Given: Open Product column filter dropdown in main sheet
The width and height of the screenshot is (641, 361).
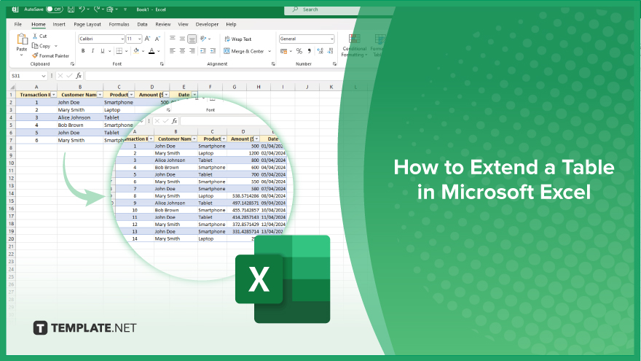Looking at the screenshot, I should coord(132,95).
